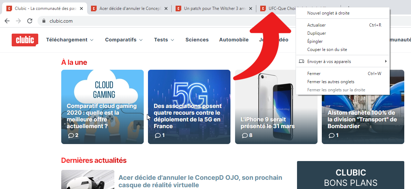Expand submenu arrow beside Envoyer à vos appareils
Screen dimensions: 411x189
(x=386, y=61)
